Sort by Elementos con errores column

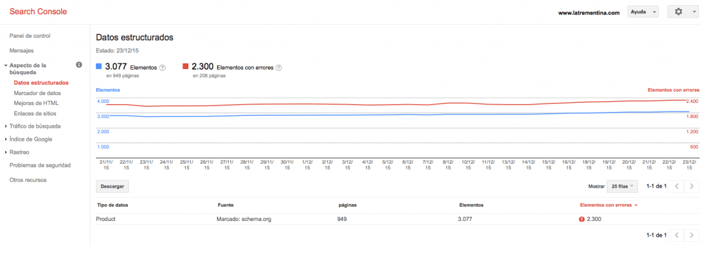click(x=608, y=205)
